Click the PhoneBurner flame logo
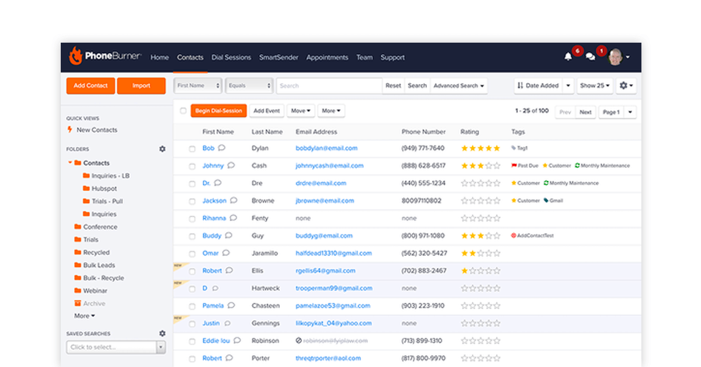Image resolution: width=701 pixels, height=367 pixels. (75, 56)
